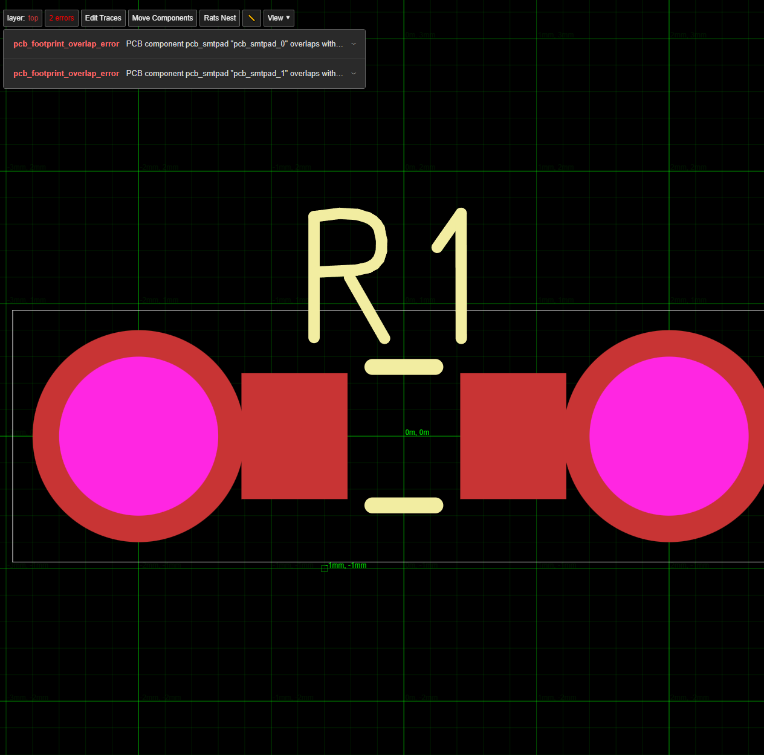
Task: Open the layer top selector
Action: (23, 18)
